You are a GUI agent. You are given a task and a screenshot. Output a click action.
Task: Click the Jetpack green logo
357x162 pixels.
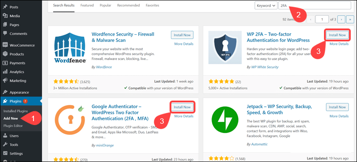coord(225,120)
